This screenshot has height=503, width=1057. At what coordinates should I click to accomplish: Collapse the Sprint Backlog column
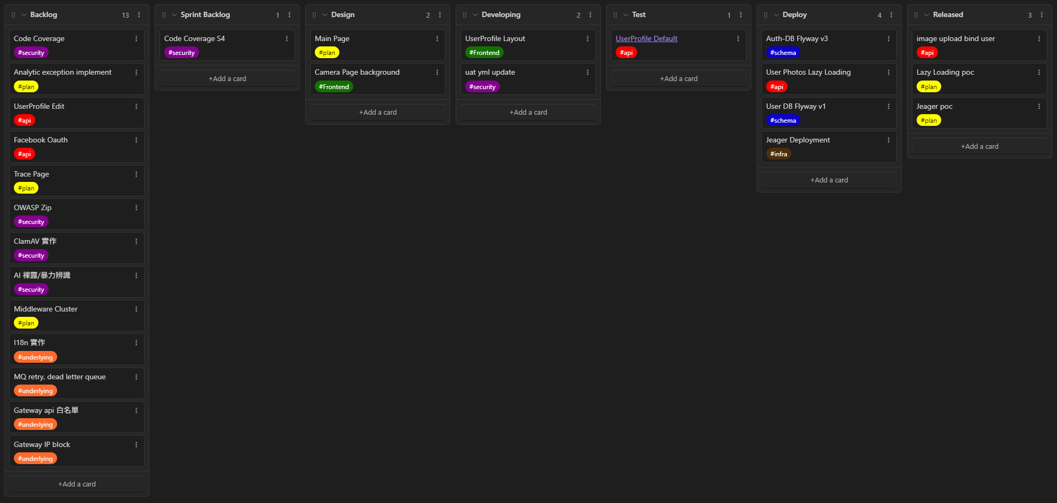coord(174,15)
